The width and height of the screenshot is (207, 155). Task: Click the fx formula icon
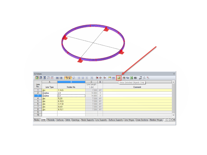pos(144,78)
